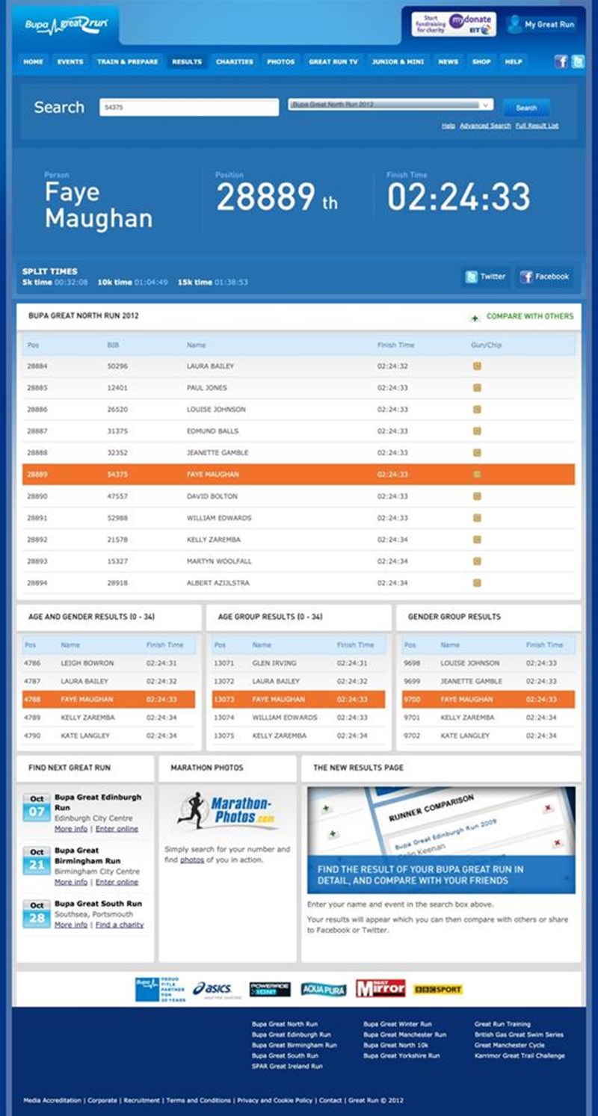The height and width of the screenshot is (1116, 598).
Task: Click the Compare With Others link
Action: [x=522, y=317]
